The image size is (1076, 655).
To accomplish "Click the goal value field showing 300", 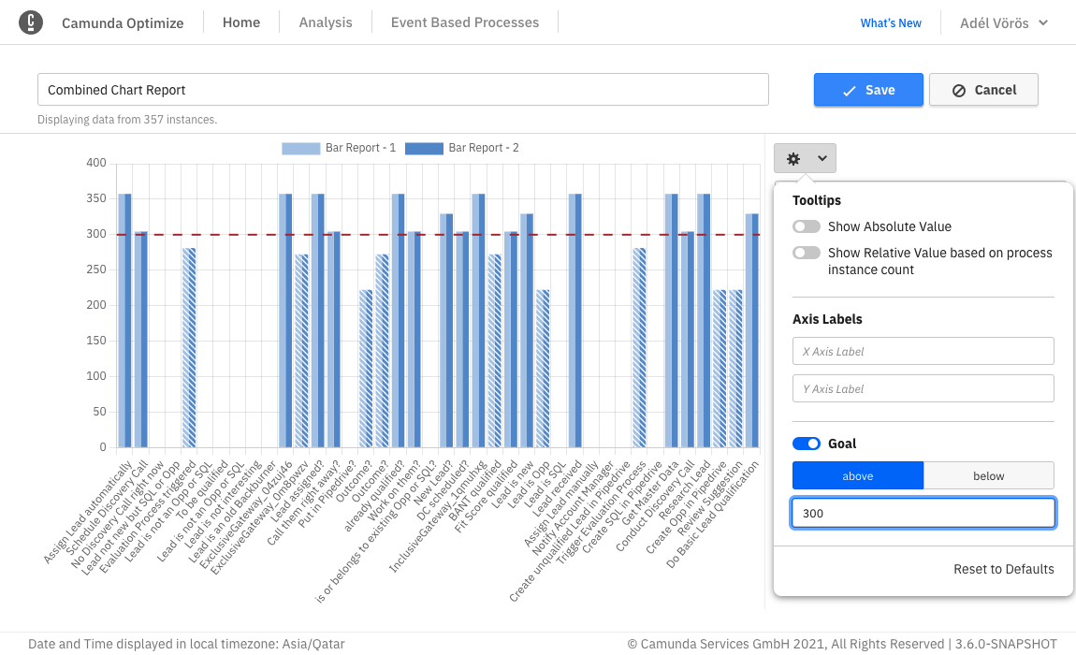I will [x=923, y=513].
